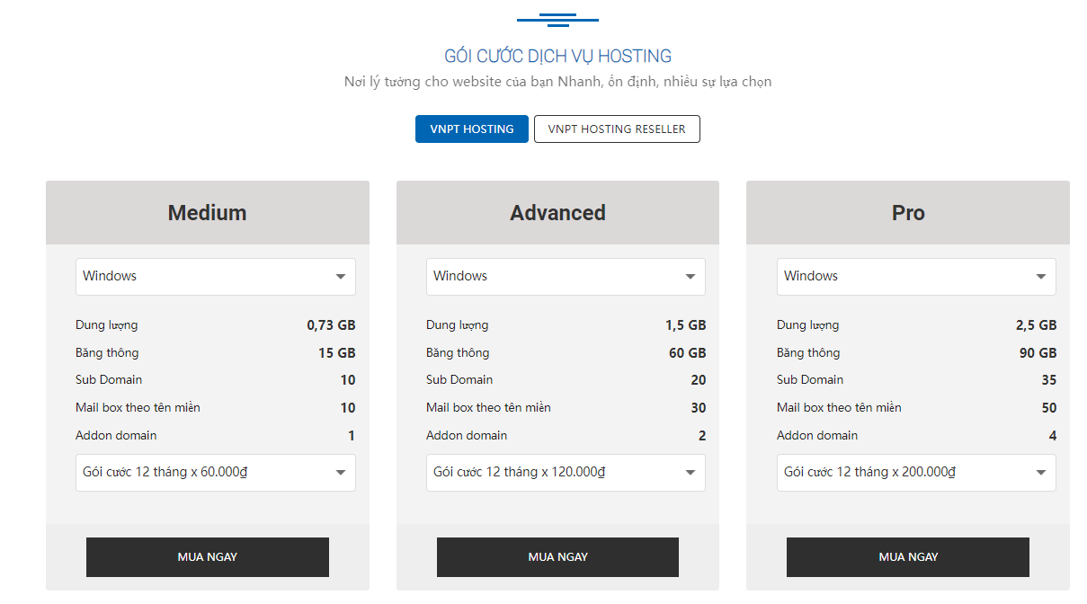1087x604 pixels.
Task: Click Addon domain value 1 in Medium
Action: pos(352,436)
